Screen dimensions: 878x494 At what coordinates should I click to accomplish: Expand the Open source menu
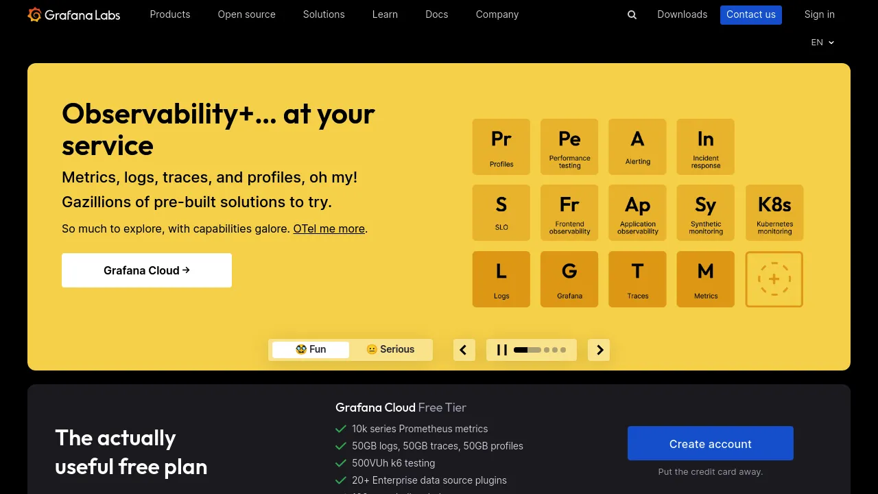pyautogui.click(x=247, y=14)
